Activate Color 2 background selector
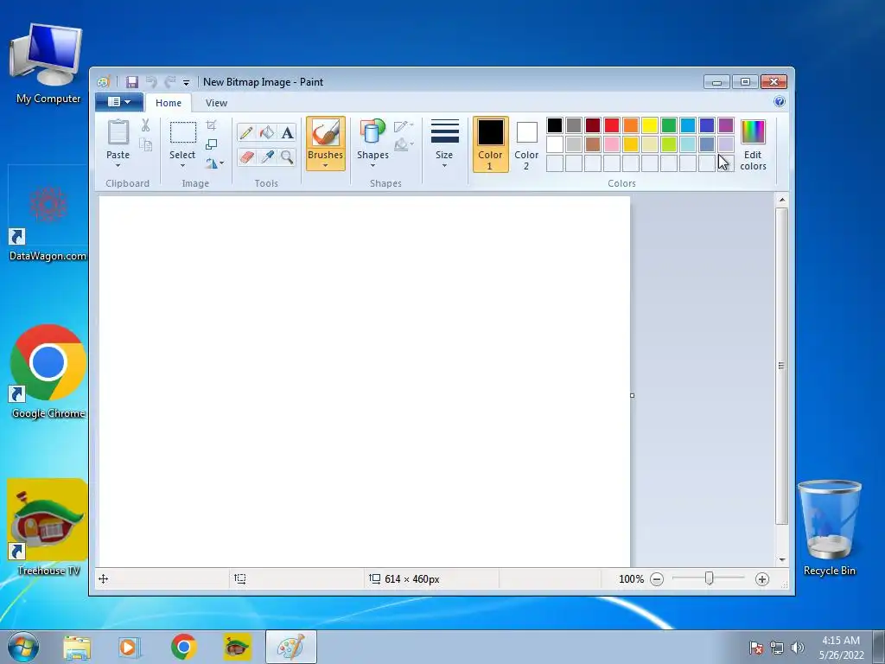This screenshot has height=664, width=885. [526, 144]
